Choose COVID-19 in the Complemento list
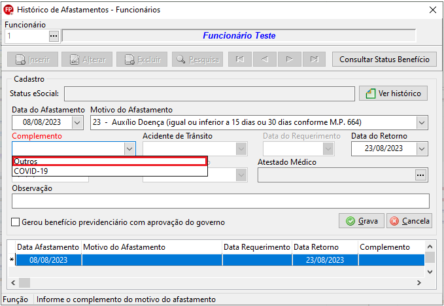Screen dimensions: 444x306 pyautogui.click(x=110, y=171)
